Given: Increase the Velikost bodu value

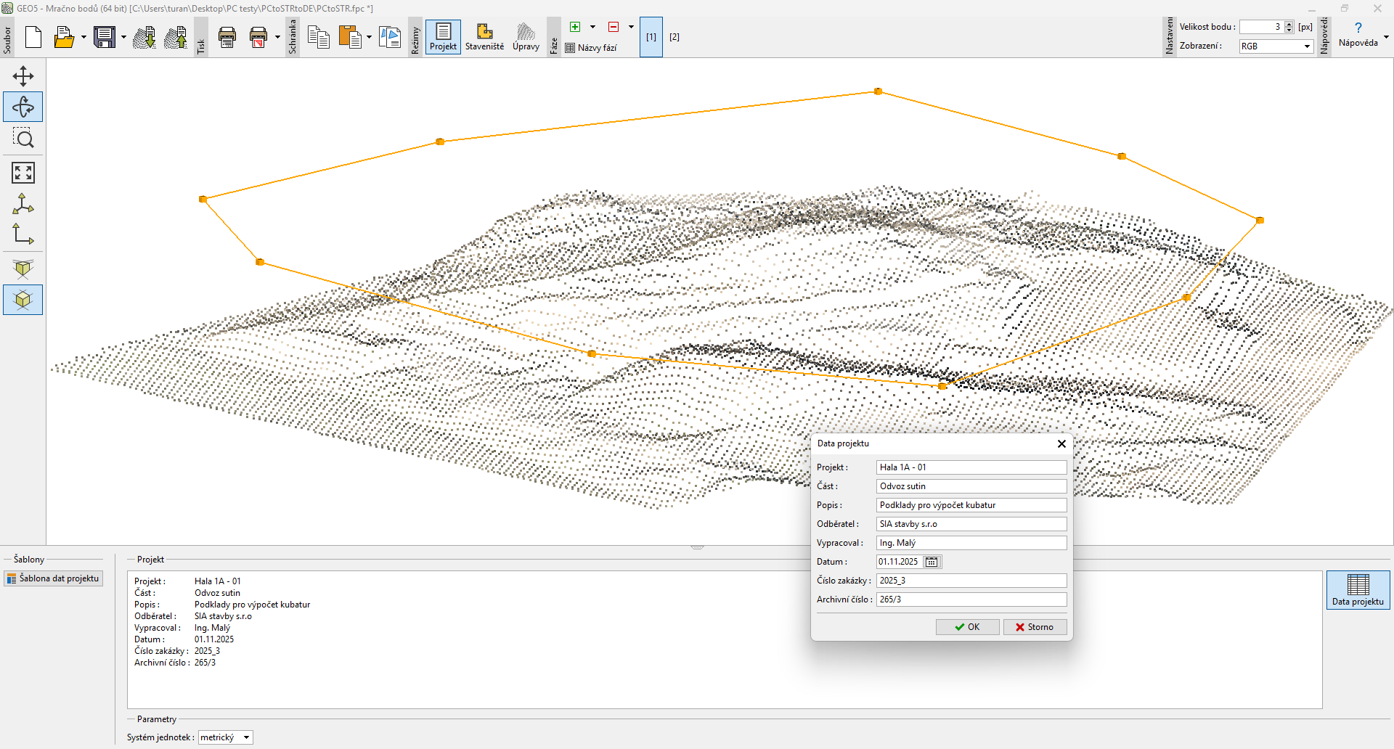Looking at the screenshot, I should (x=1289, y=24).
